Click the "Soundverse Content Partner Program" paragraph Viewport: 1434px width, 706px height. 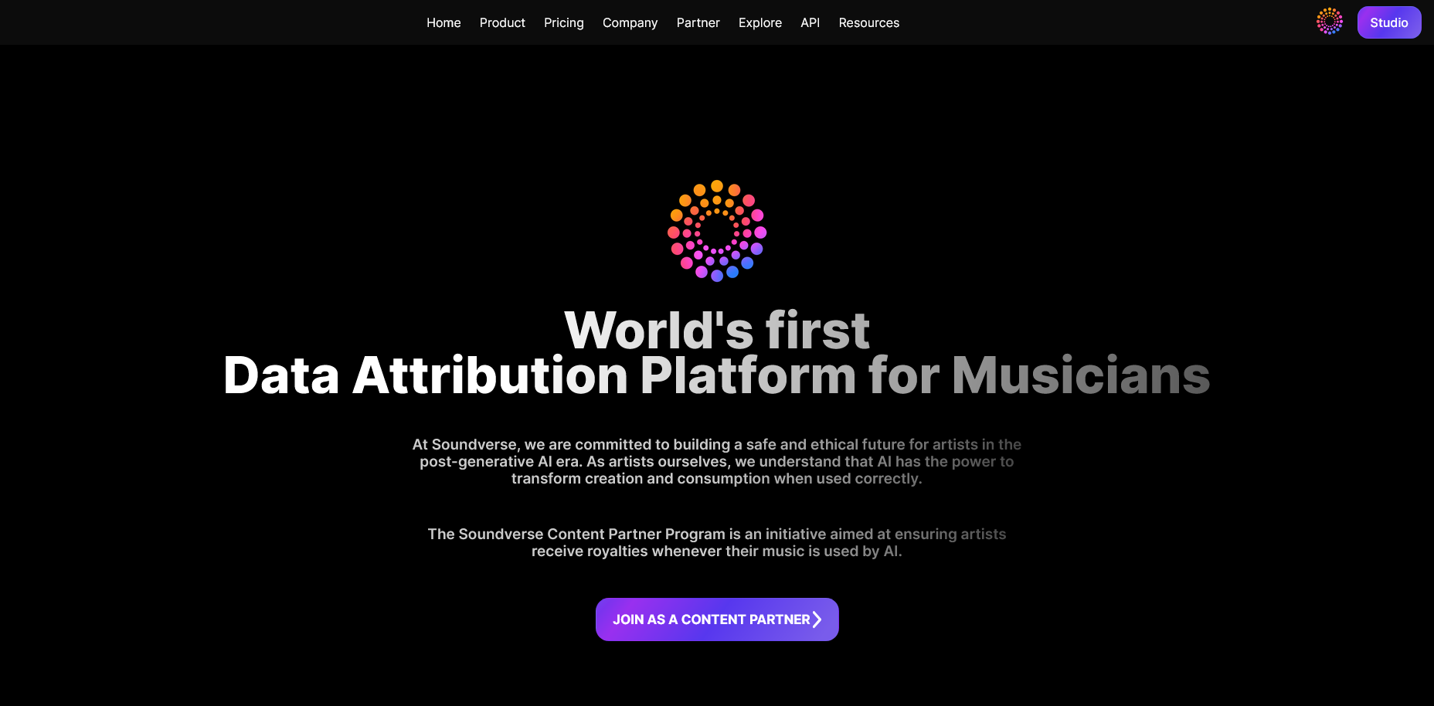717,542
